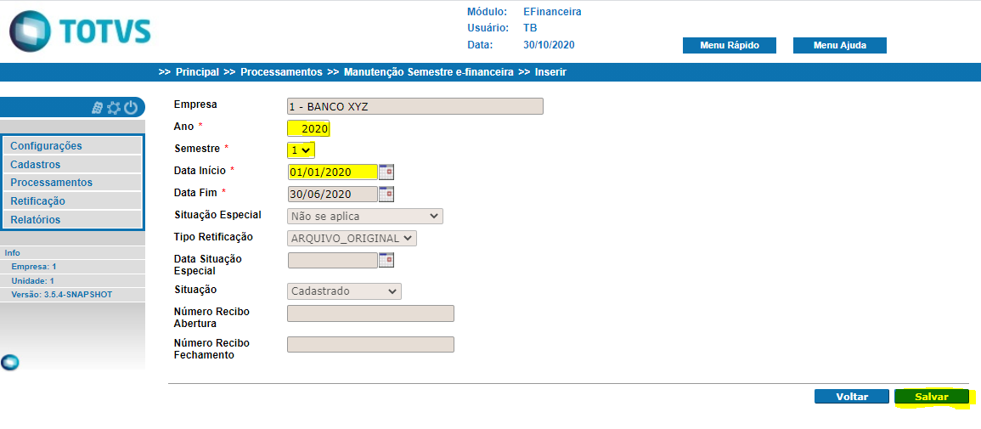Click the Inserir breadcrumb

pyautogui.click(x=550, y=72)
